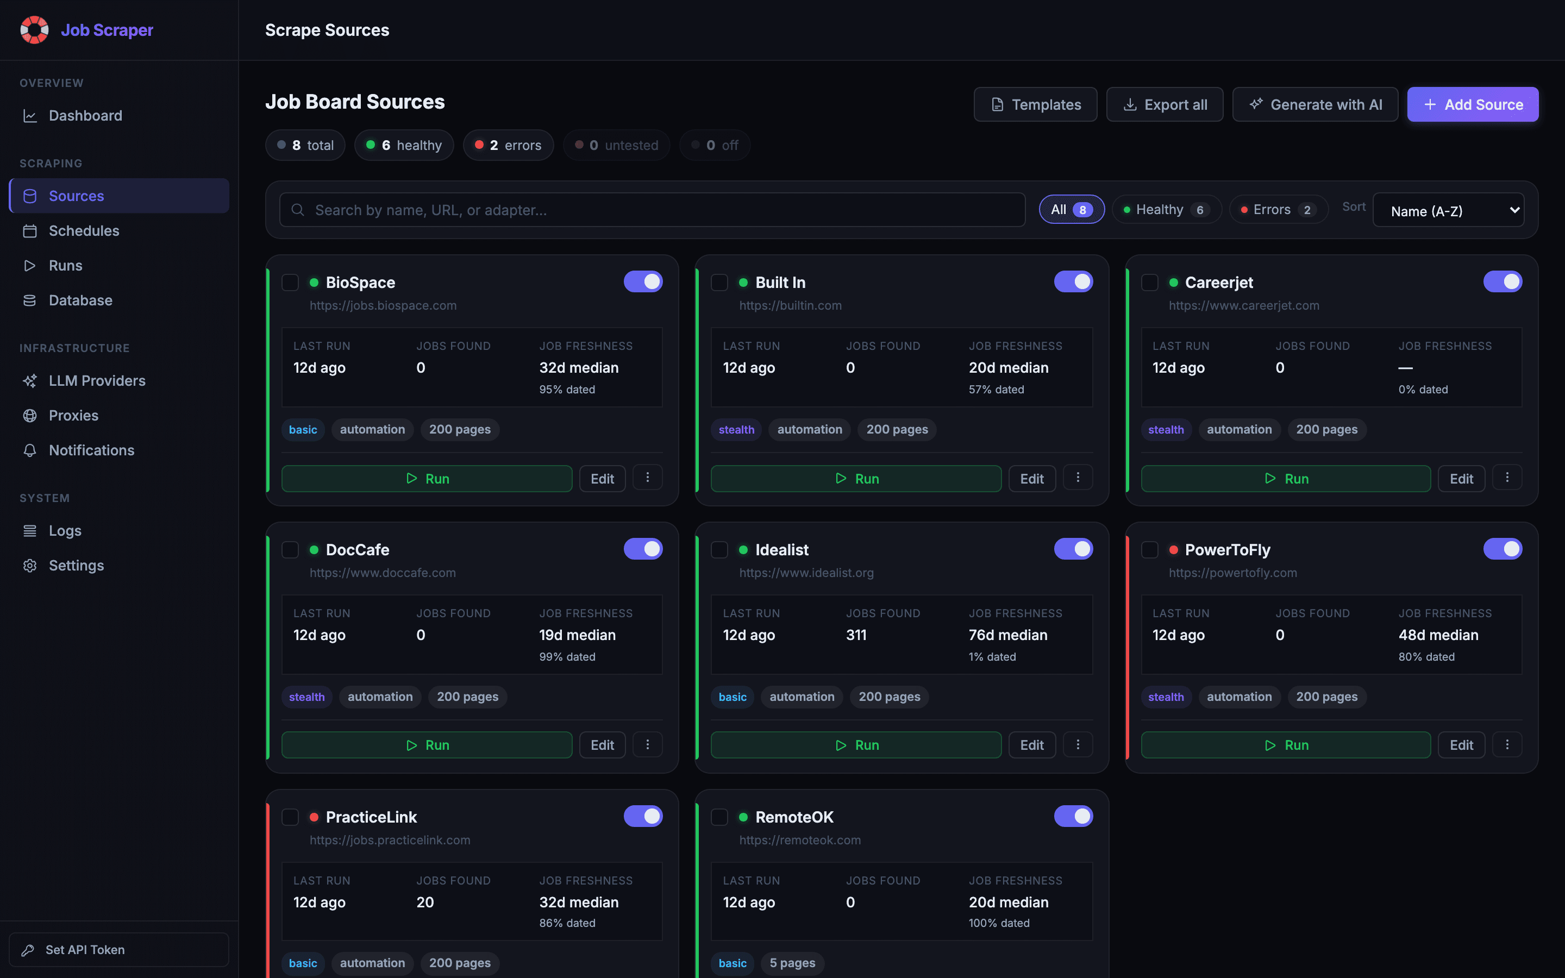Disable the PowerToFly source
Viewport: 1565px width, 978px height.
[x=1503, y=549]
